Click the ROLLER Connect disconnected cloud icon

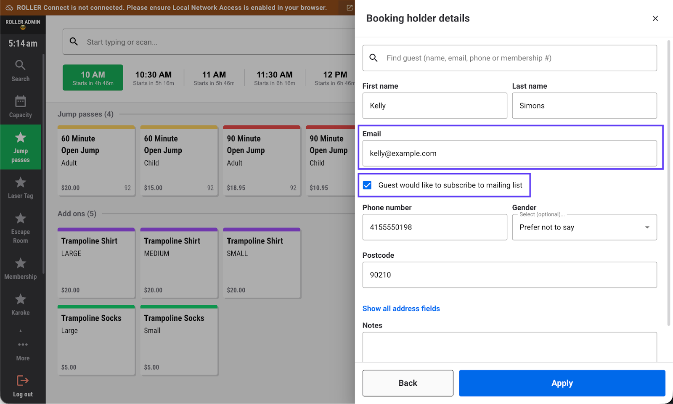pyautogui.click(x=9, y=8)
